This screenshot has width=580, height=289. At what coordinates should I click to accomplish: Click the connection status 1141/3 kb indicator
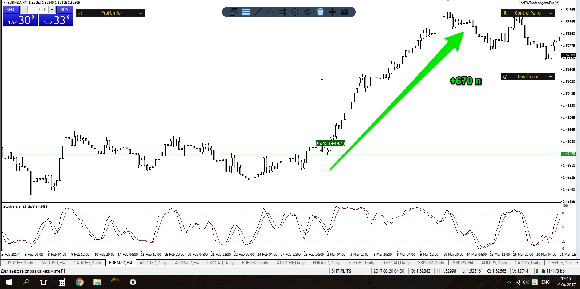[x=551, y=271]
